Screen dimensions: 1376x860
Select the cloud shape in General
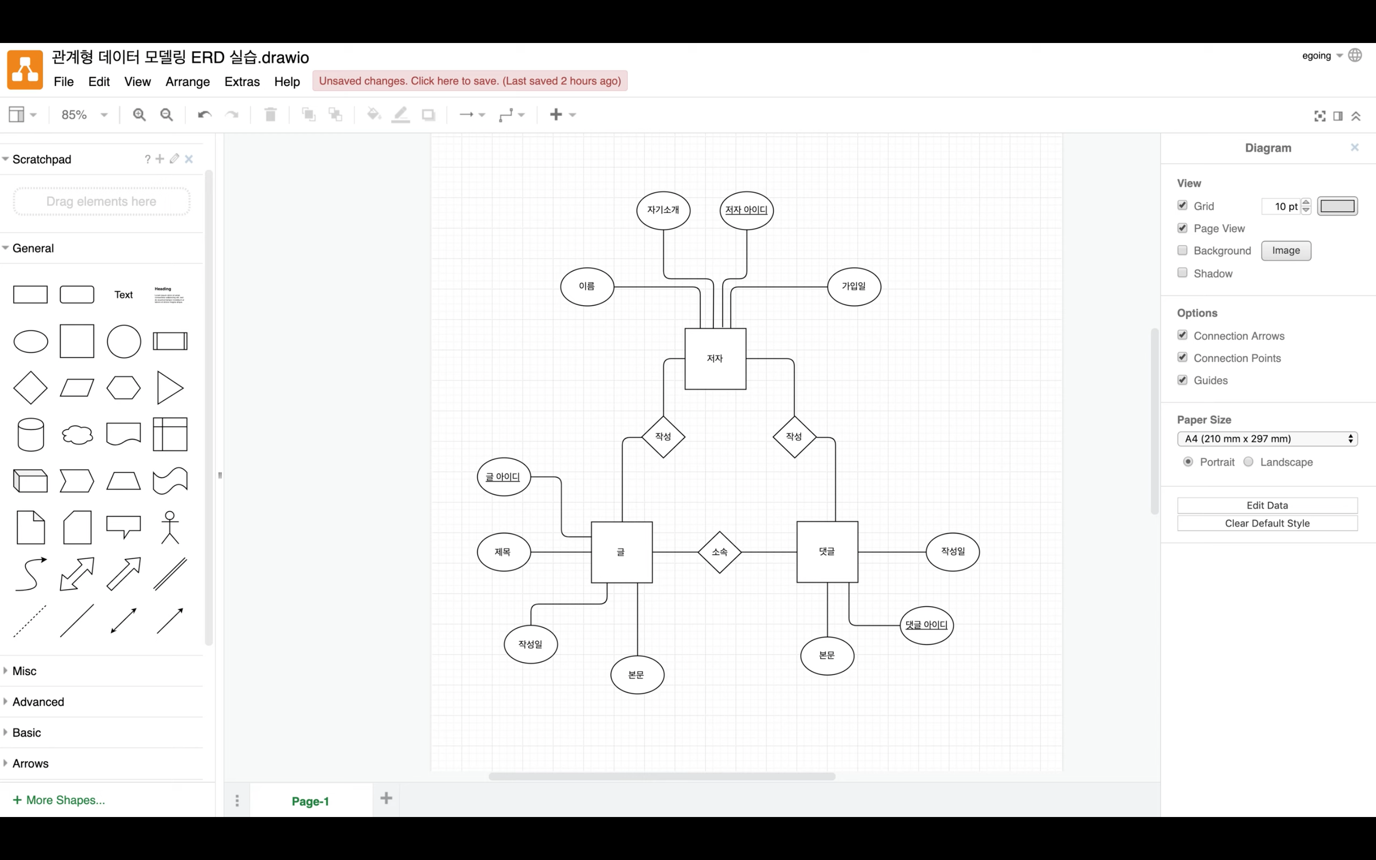(77, 435)
